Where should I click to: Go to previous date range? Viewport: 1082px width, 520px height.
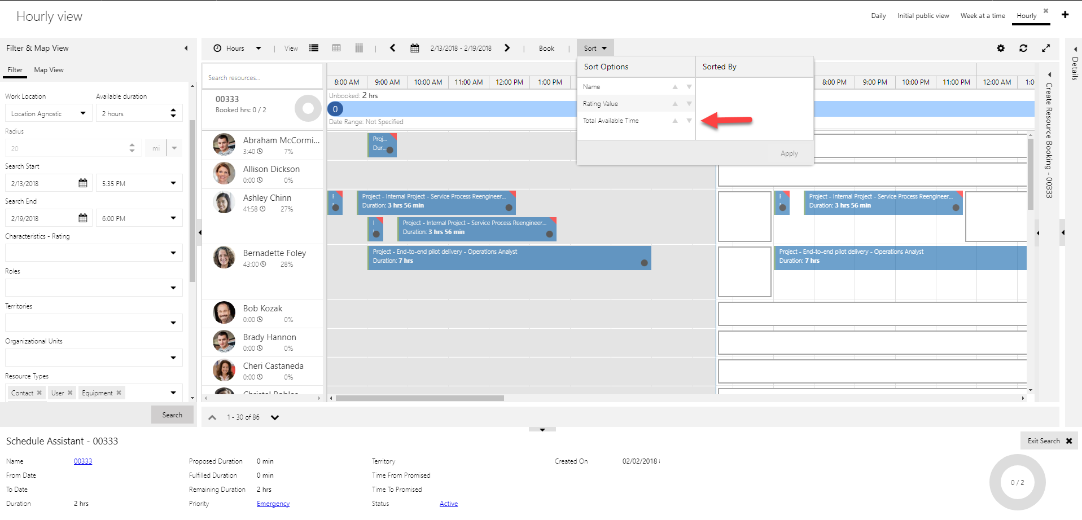tap(393, 49)
